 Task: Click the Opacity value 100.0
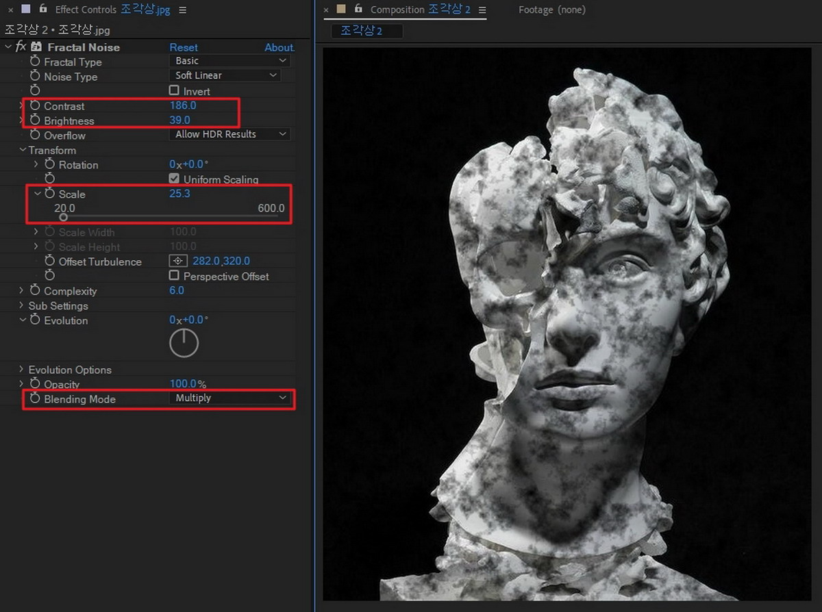point(183,384)
